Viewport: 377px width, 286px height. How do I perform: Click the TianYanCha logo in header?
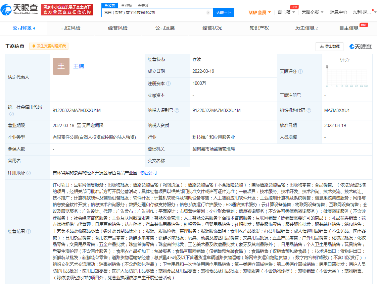click(x=19, y=10)
